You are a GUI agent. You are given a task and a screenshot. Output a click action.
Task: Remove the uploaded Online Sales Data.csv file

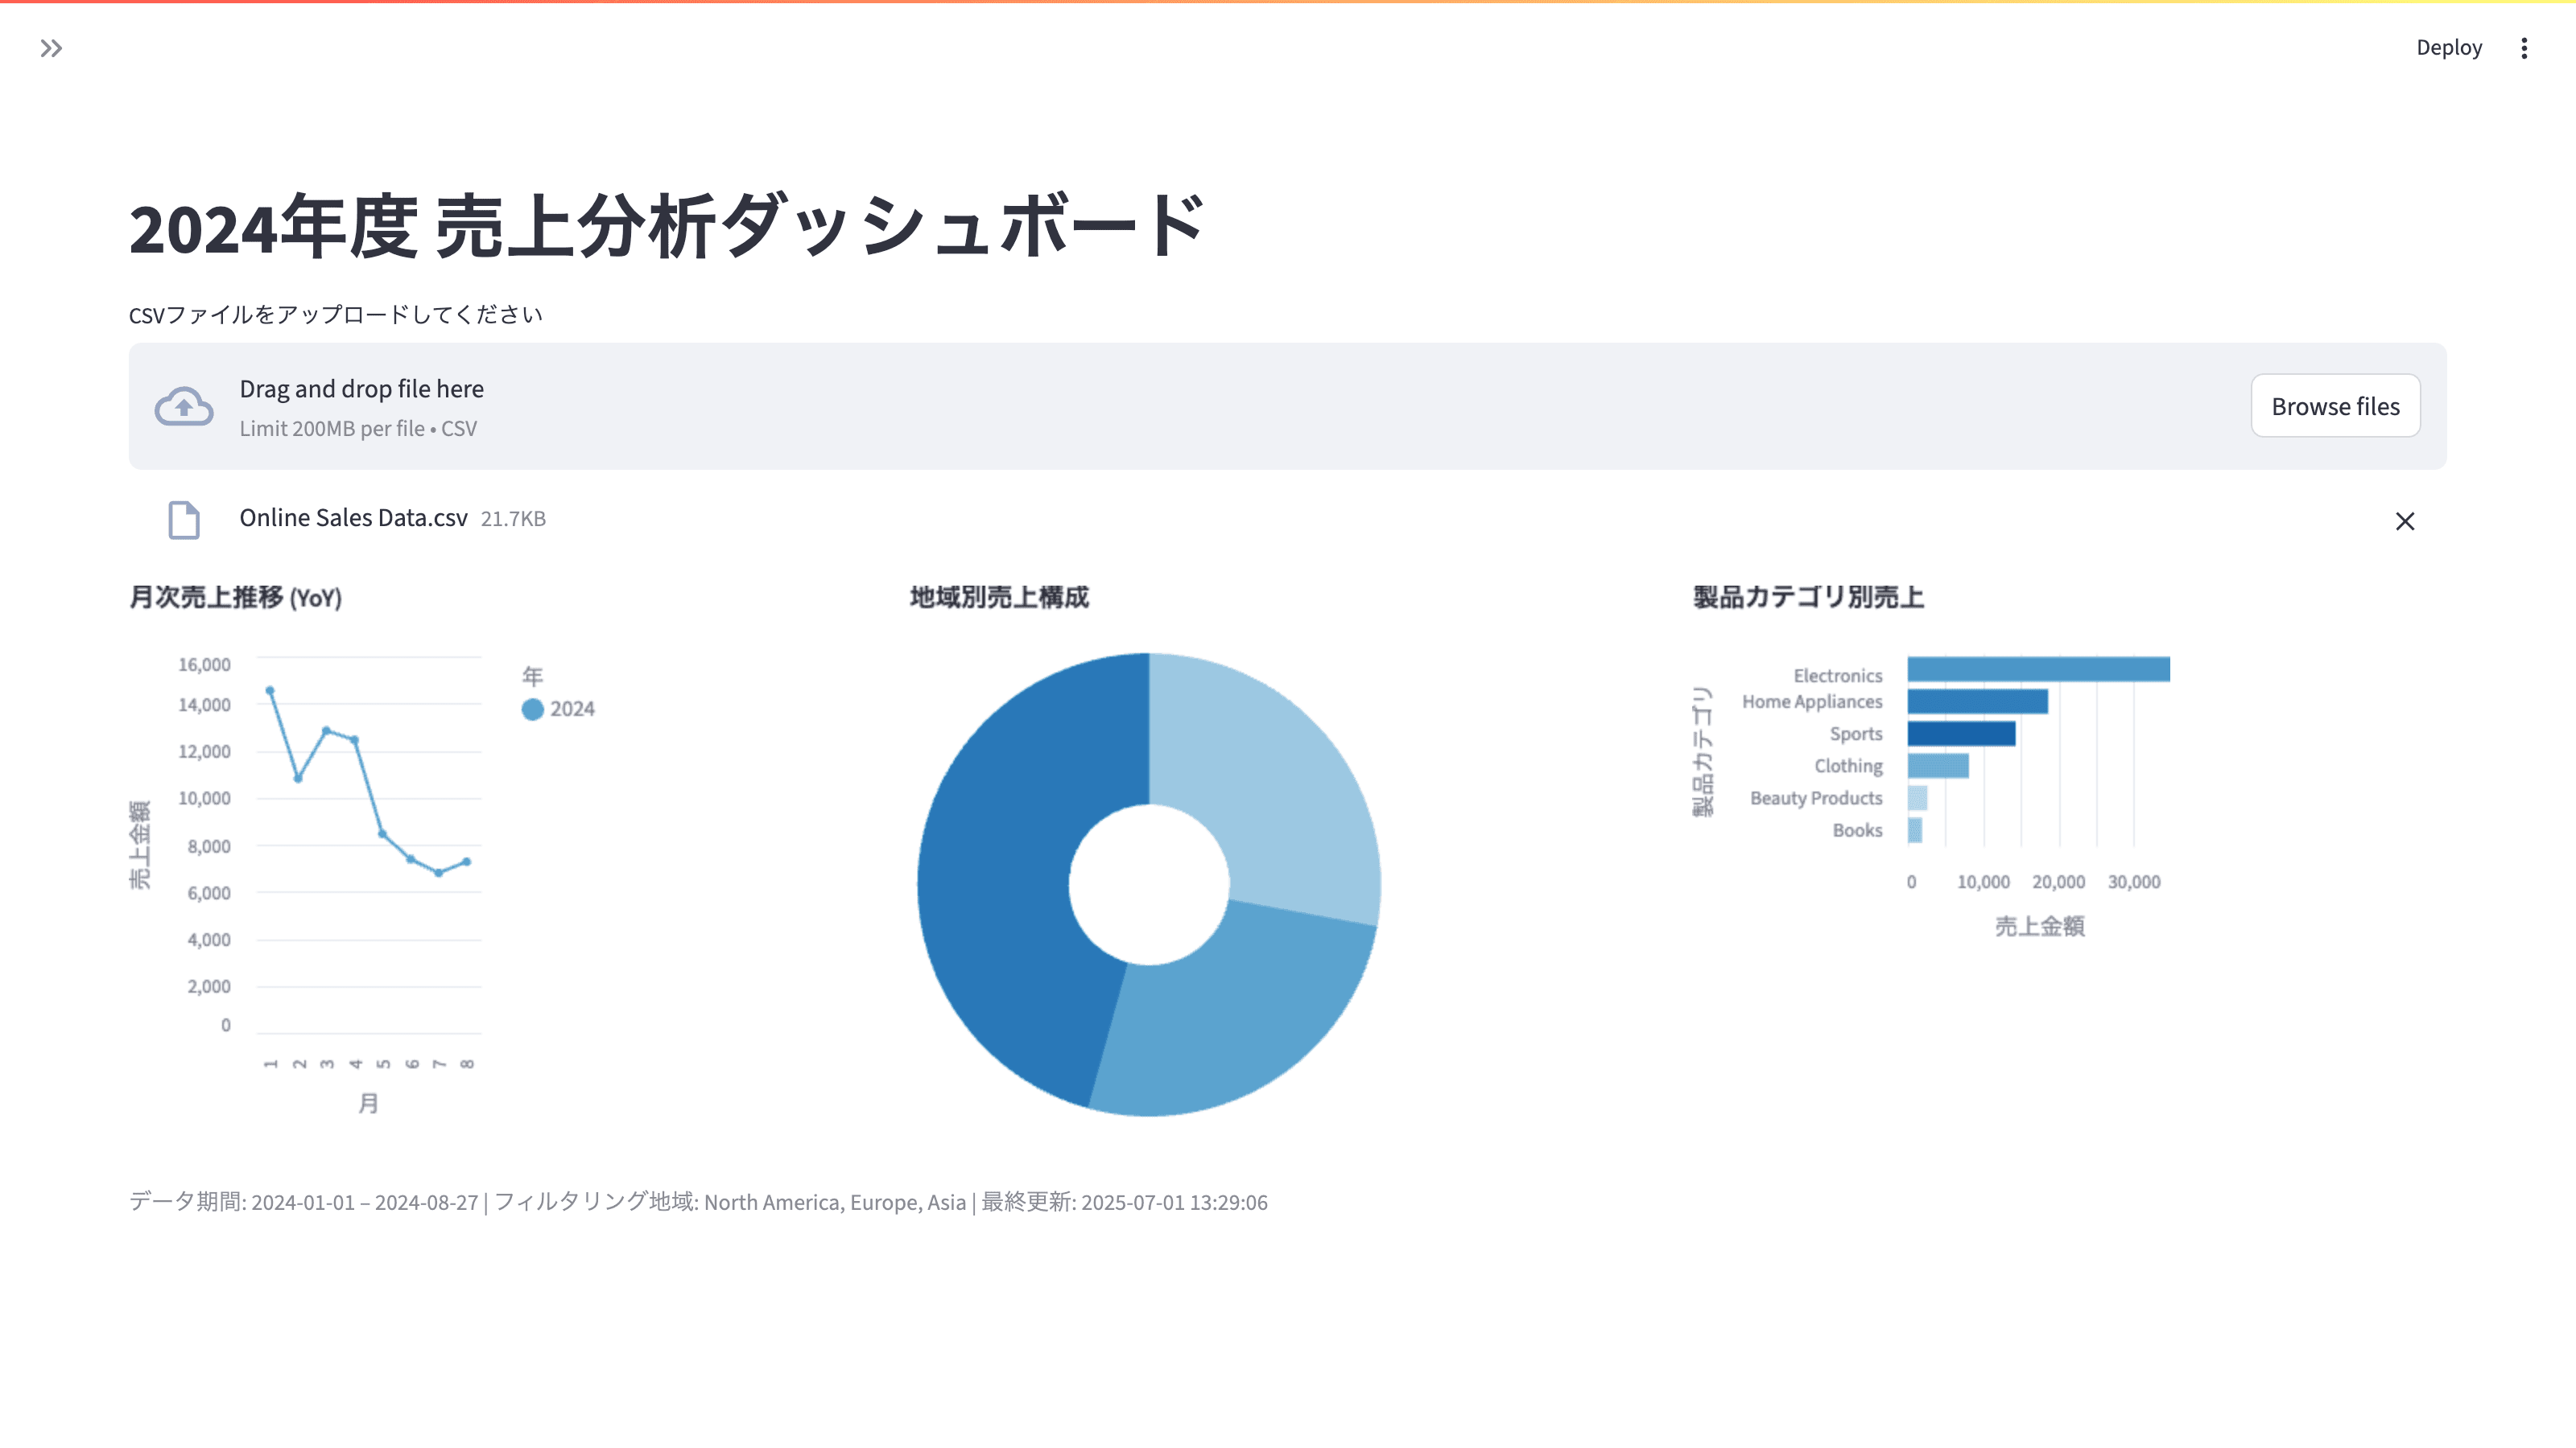coord(2405,520)
